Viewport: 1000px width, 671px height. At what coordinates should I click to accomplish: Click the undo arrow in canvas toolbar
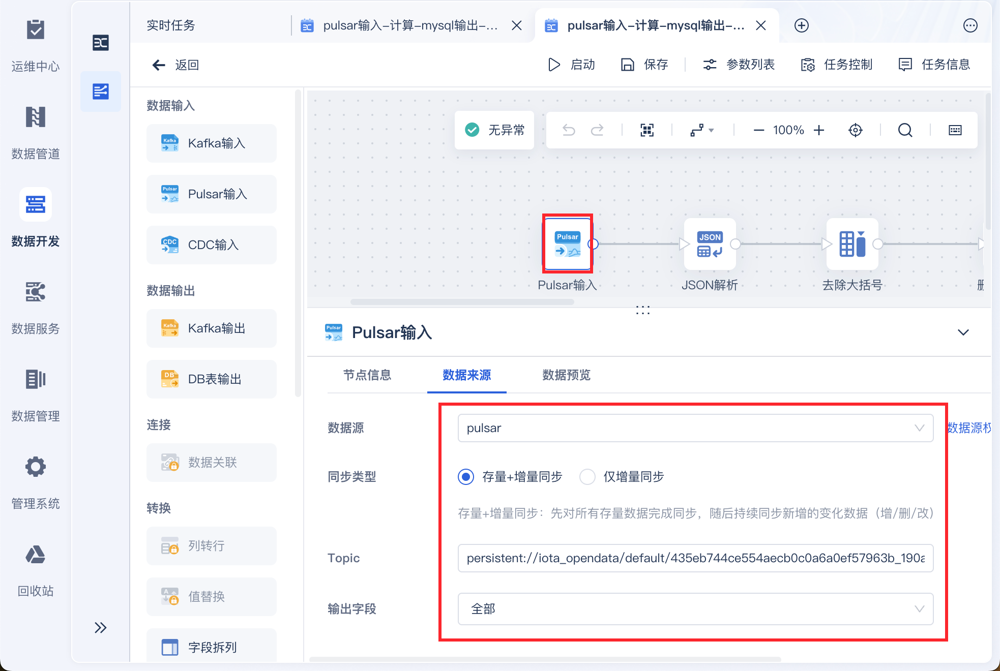[x=569, y=130]
